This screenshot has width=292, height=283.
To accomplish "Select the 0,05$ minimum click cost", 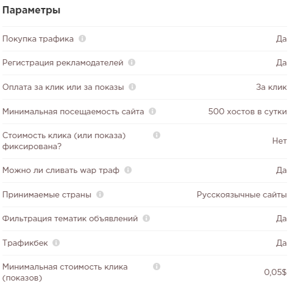I will (x=276, y=272).
